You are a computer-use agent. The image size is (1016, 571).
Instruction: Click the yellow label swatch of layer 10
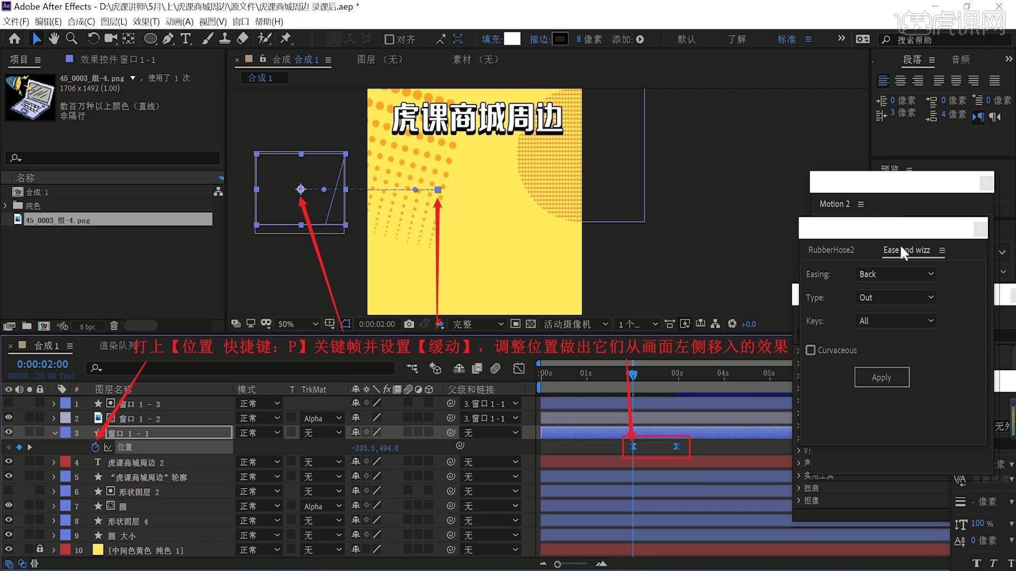click(x=98, y=549)
